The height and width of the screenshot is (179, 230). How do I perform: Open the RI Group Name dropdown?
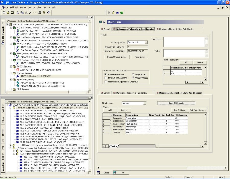146,42
